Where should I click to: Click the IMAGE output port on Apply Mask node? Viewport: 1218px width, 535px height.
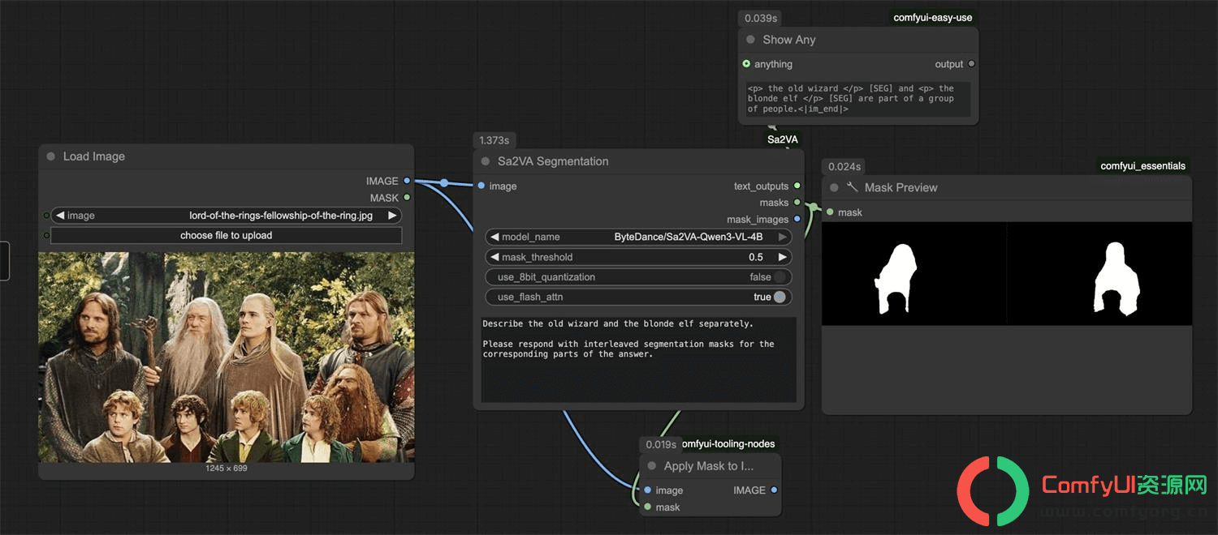(x=774, y=490)
